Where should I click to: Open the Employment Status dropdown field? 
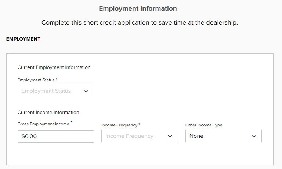coord(56,91)
